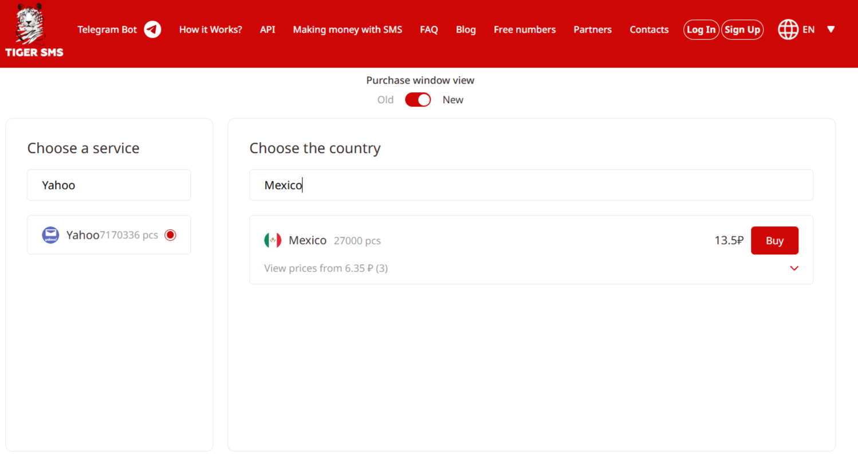Click the Tiger SMS logo

(34, 30)
